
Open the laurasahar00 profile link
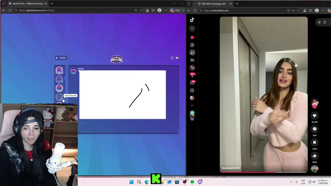point(231,168)
